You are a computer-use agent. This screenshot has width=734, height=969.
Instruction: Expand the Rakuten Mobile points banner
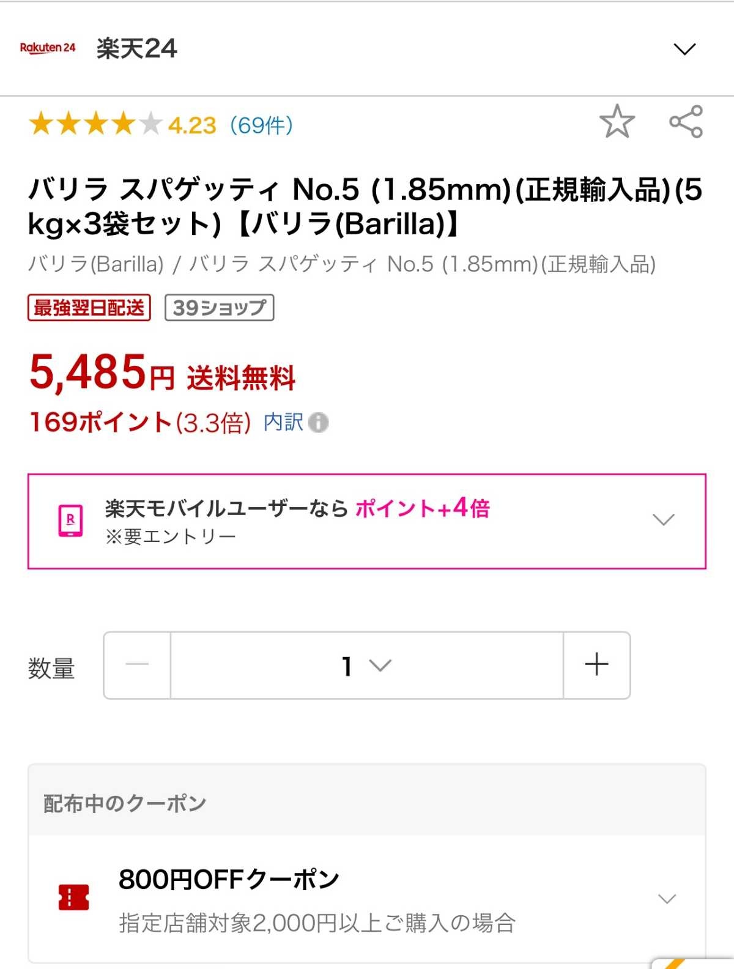pyautogui.click(x=663, y=520)
